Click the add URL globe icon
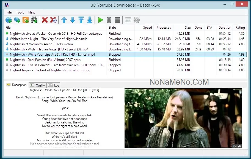This screenshot has height=159, width=251. 9,20
